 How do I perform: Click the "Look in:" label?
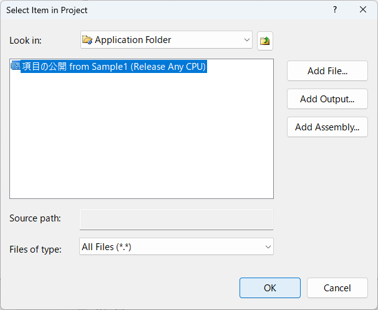(25, 41)
